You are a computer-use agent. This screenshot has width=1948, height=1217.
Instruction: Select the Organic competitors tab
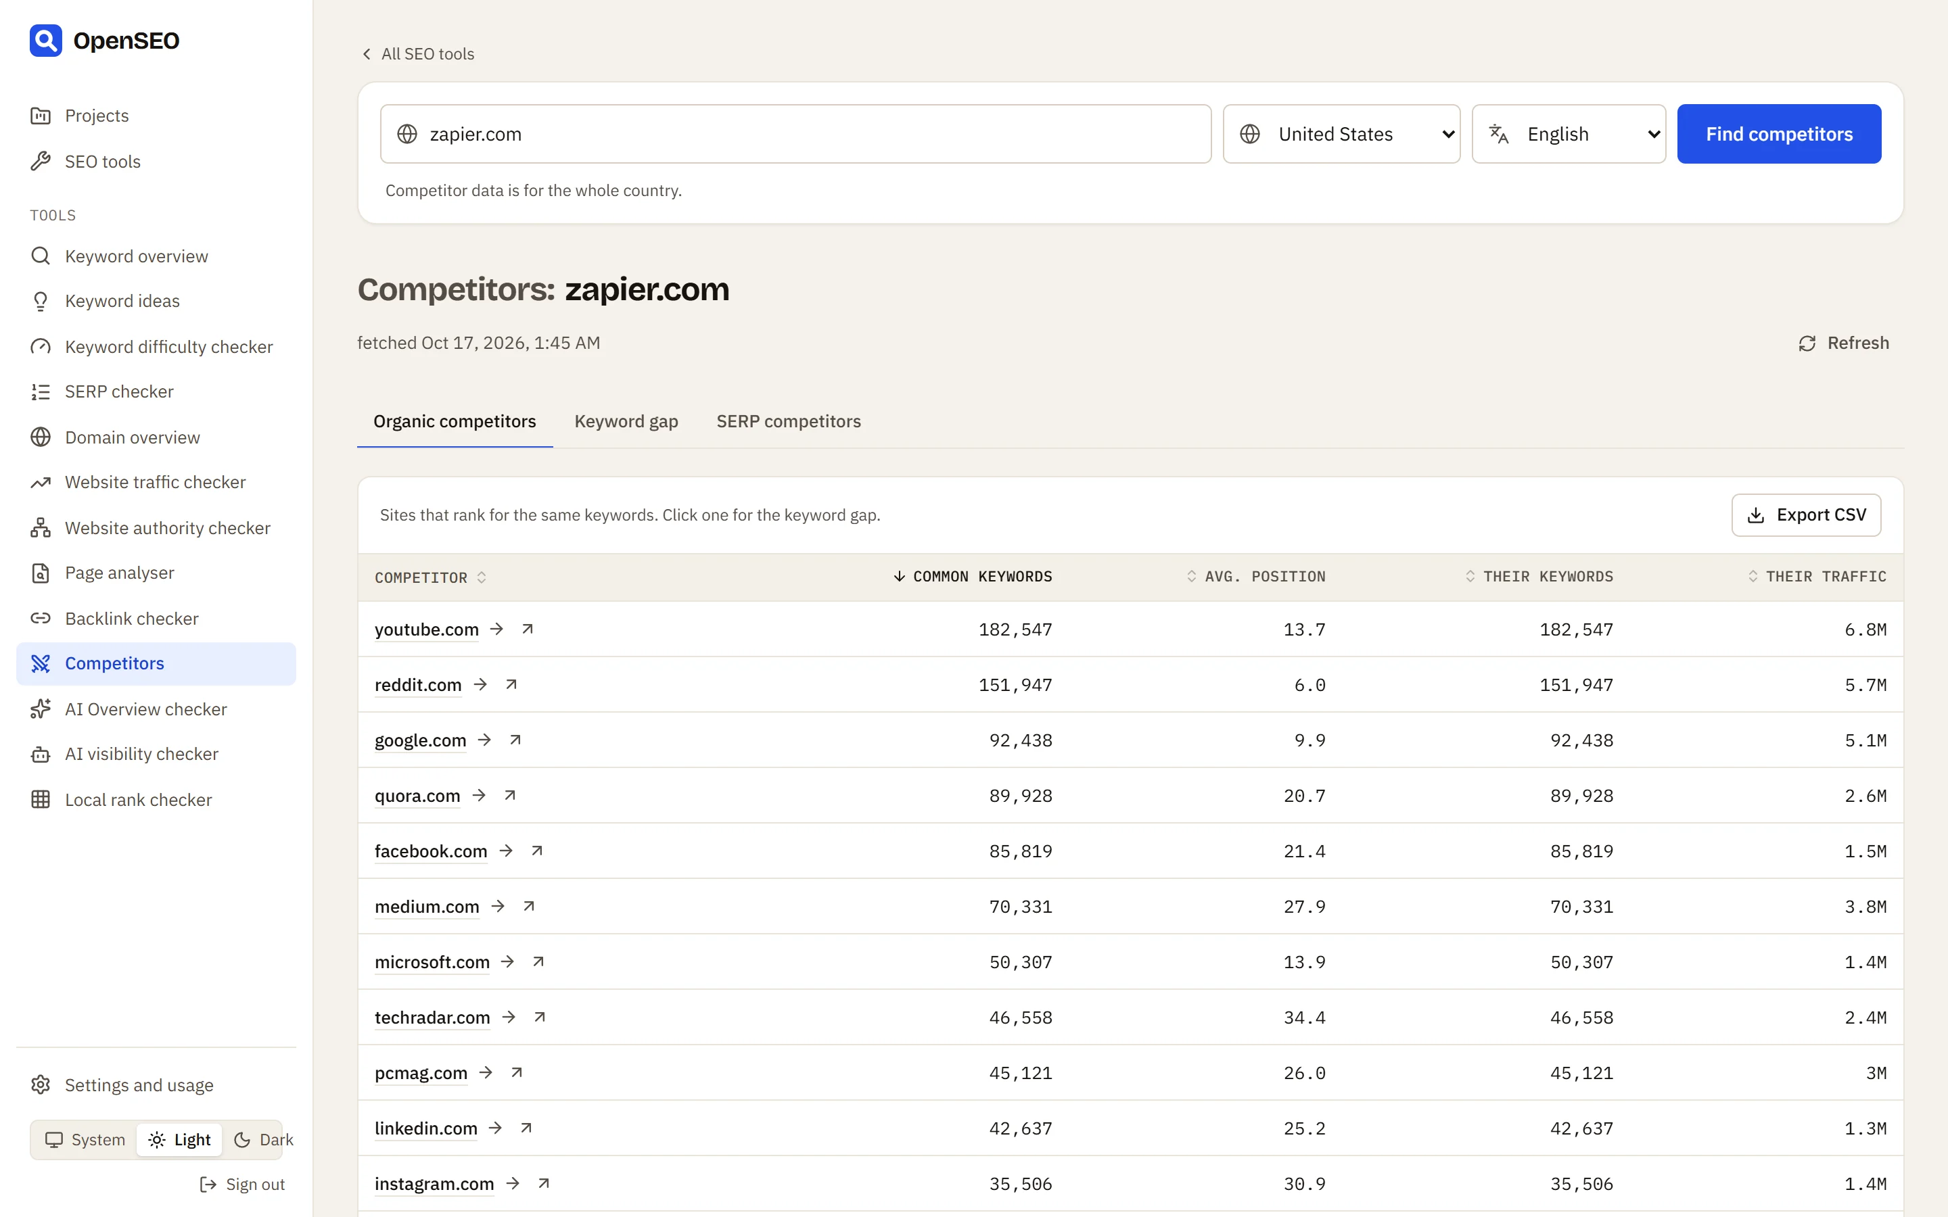click(455, 421)
